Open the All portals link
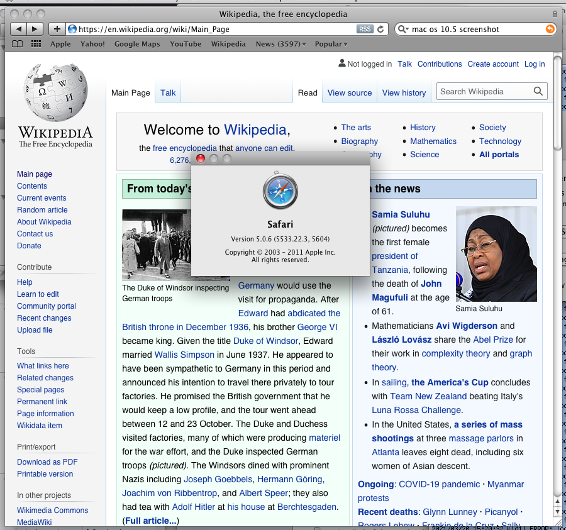This screenshot has width=566, height=530. click(499, 155)
